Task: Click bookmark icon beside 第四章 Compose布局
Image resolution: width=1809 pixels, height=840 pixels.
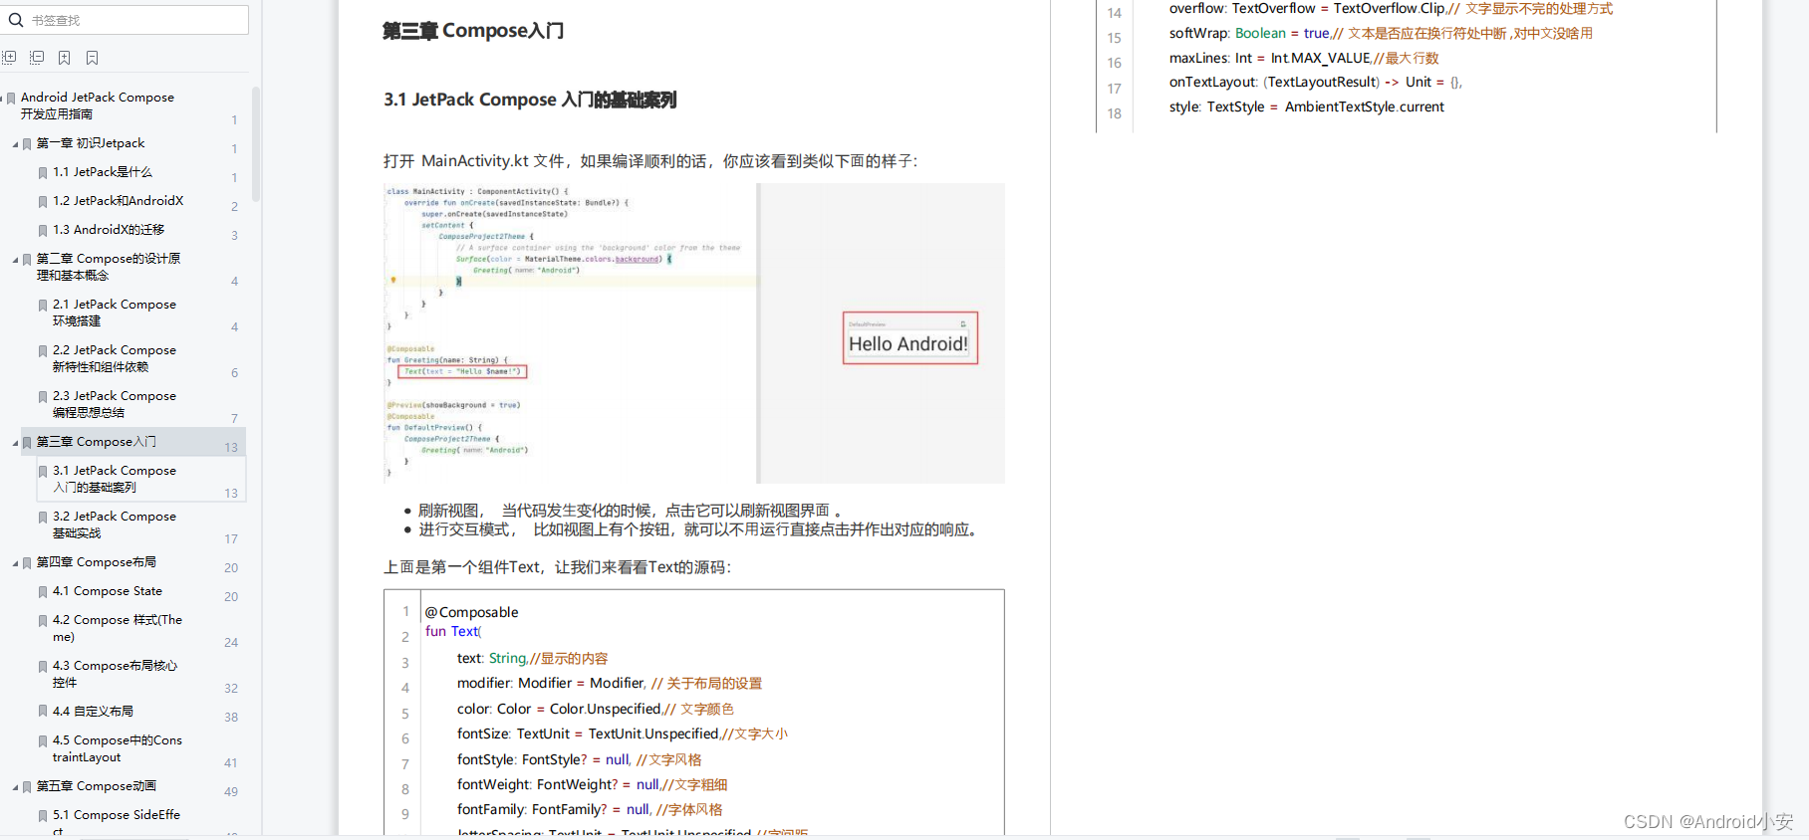Action: tap(27, 563)
